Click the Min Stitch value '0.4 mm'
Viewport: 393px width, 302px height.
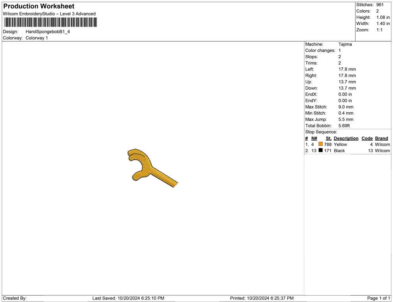click(346, 113)
